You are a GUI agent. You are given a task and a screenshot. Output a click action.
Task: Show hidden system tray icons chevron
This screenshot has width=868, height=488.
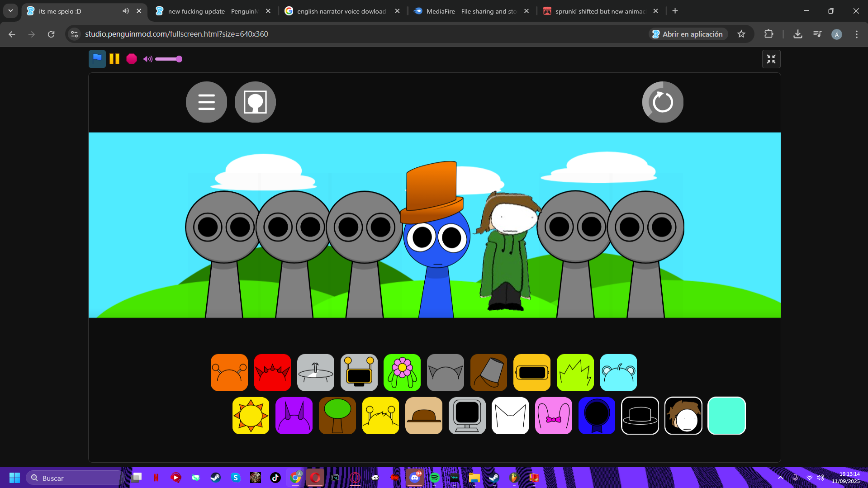[x=781, y=478]
